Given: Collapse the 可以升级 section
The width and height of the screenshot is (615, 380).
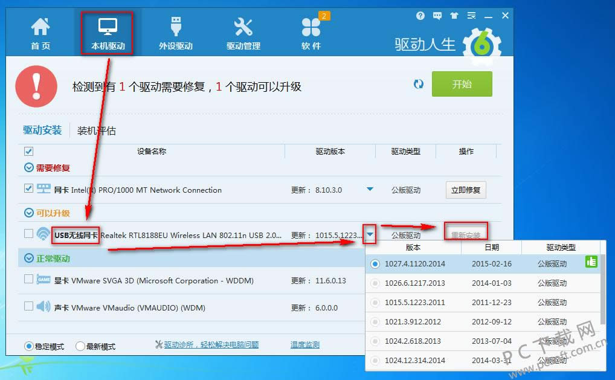Looking at the screenshot, I should tap(28, 213).
